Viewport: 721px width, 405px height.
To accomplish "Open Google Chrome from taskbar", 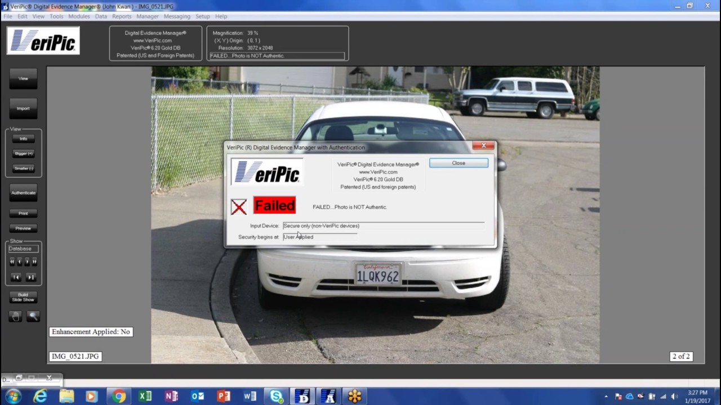I will click(118, 397).
